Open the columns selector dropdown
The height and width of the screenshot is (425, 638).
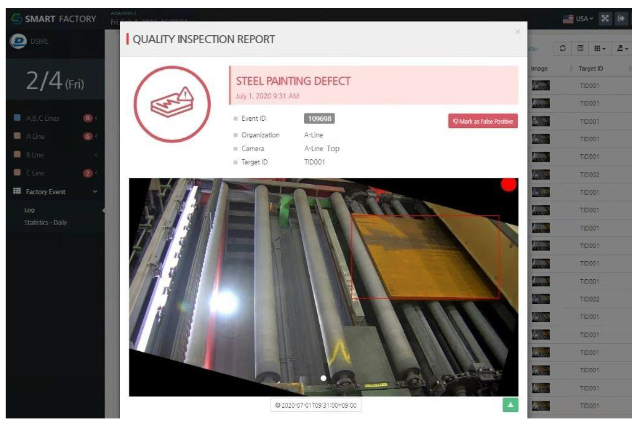tap(599, 49)
